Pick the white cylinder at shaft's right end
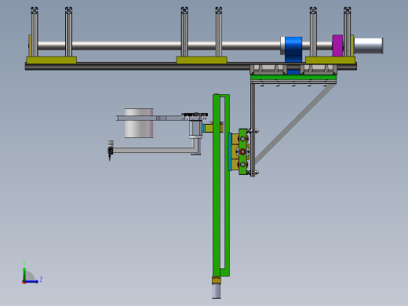The image size is (408, 306). pyautogui.click(x=368, y=46)
